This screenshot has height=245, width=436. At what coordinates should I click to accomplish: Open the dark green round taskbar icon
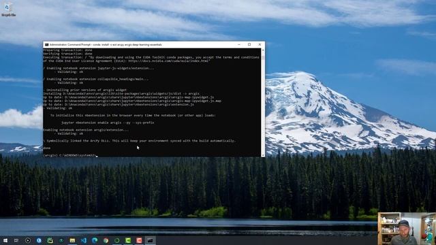pos(61,240)
